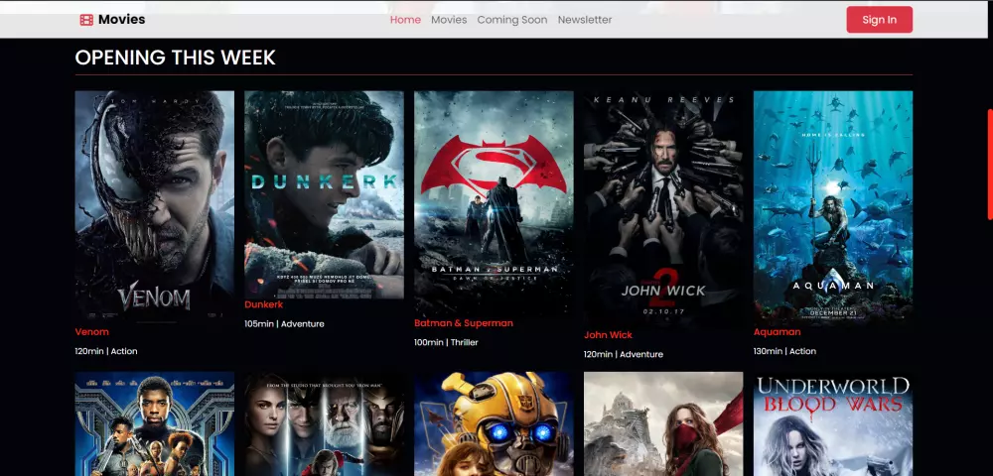Click "105min | Adventure" text
The image size is (993, 476).
coord(284,323)
